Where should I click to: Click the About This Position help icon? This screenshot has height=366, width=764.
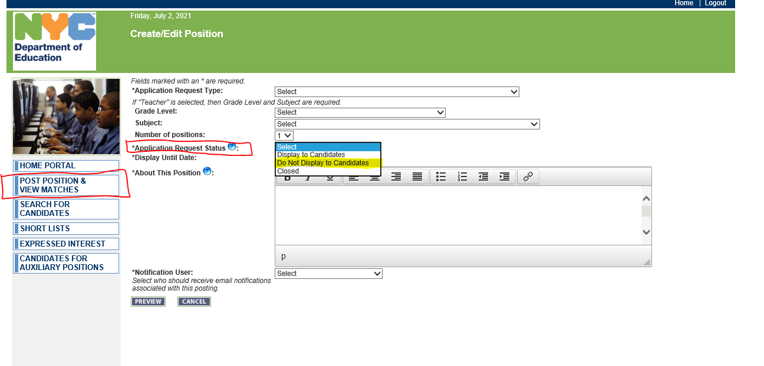[x=207, y=171]
